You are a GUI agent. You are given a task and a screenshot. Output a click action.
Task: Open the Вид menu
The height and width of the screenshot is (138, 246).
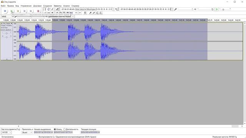pos(17,6)
